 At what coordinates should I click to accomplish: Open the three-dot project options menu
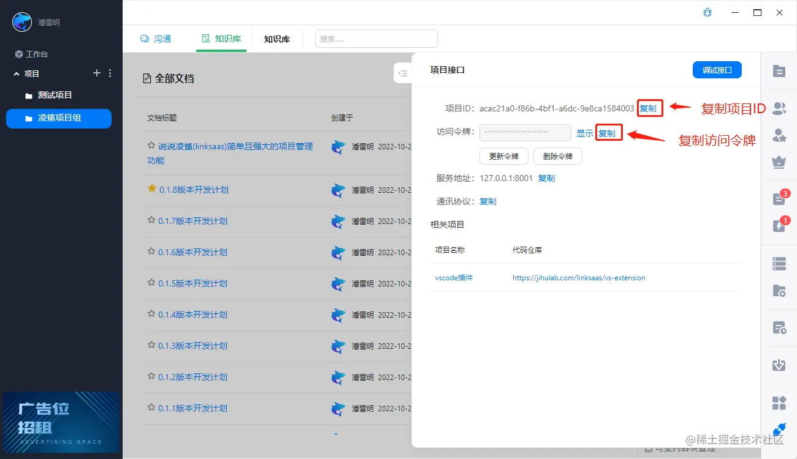(x=110, y=73)
